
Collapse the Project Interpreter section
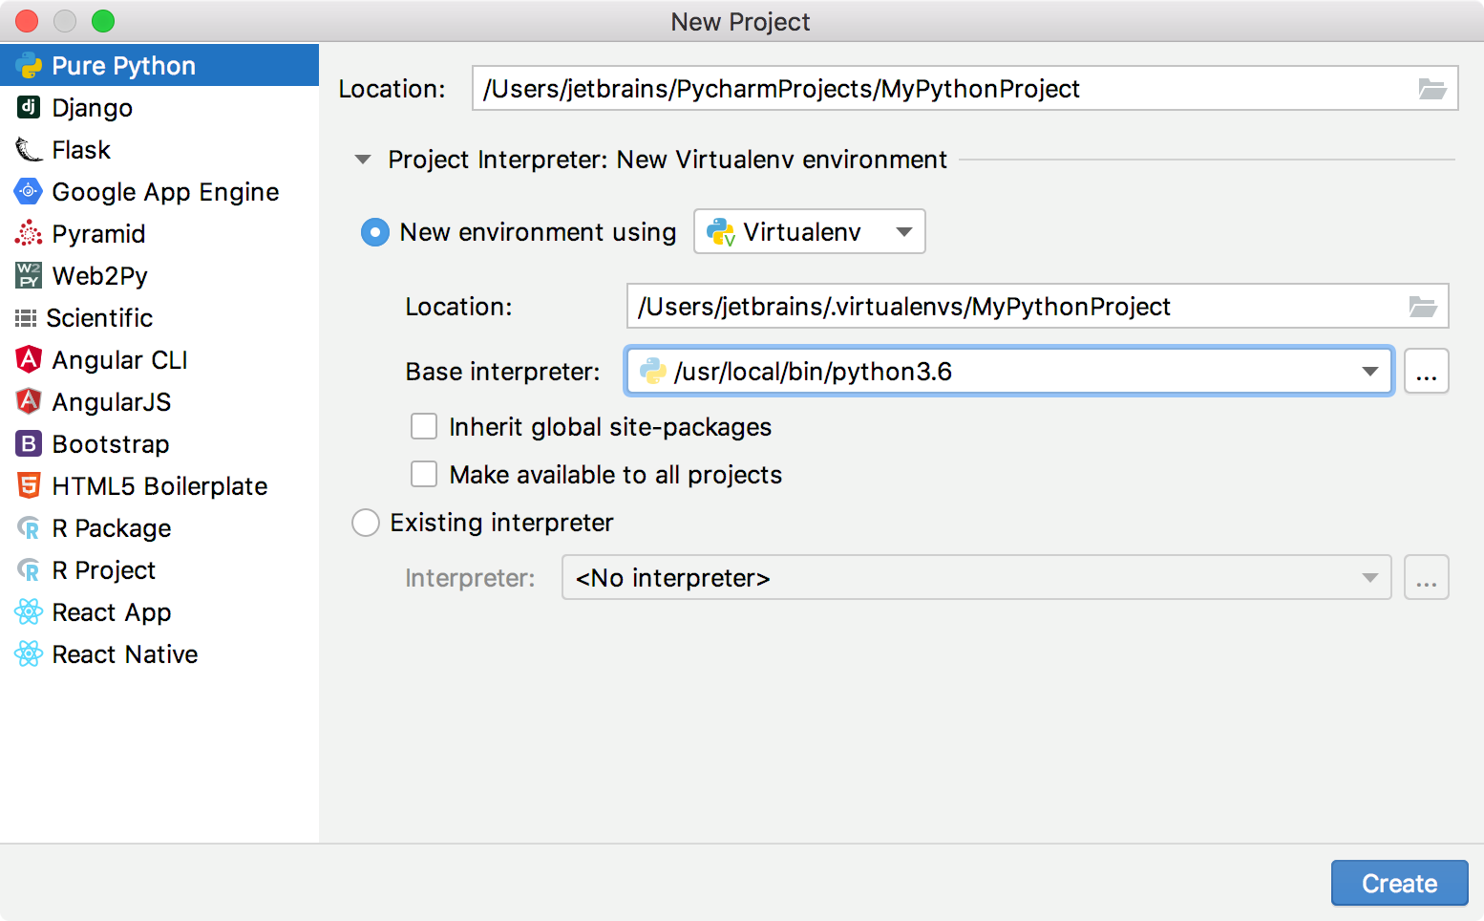(363, 160)
